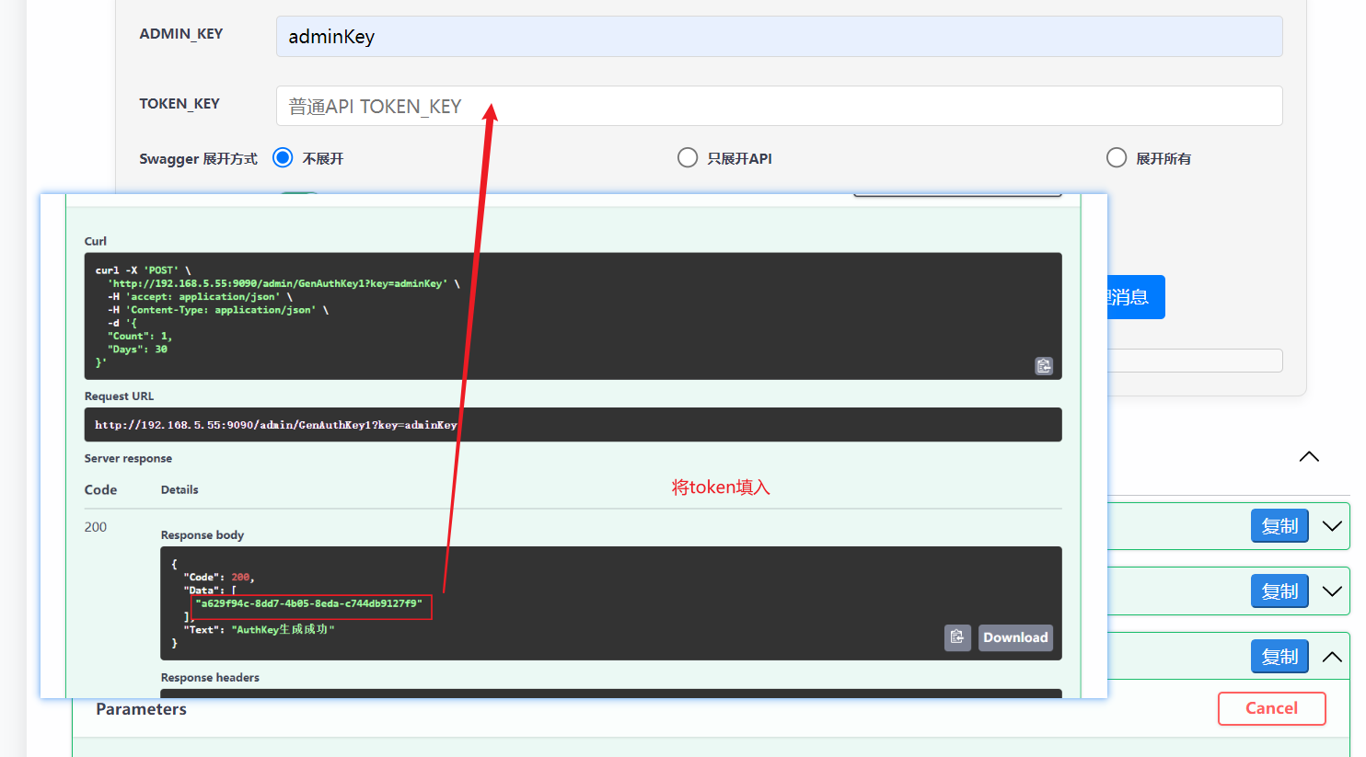Select the 不展开 Swagger option

tap(283, 158)
